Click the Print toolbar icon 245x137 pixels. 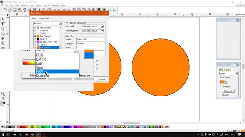point(29,10)
